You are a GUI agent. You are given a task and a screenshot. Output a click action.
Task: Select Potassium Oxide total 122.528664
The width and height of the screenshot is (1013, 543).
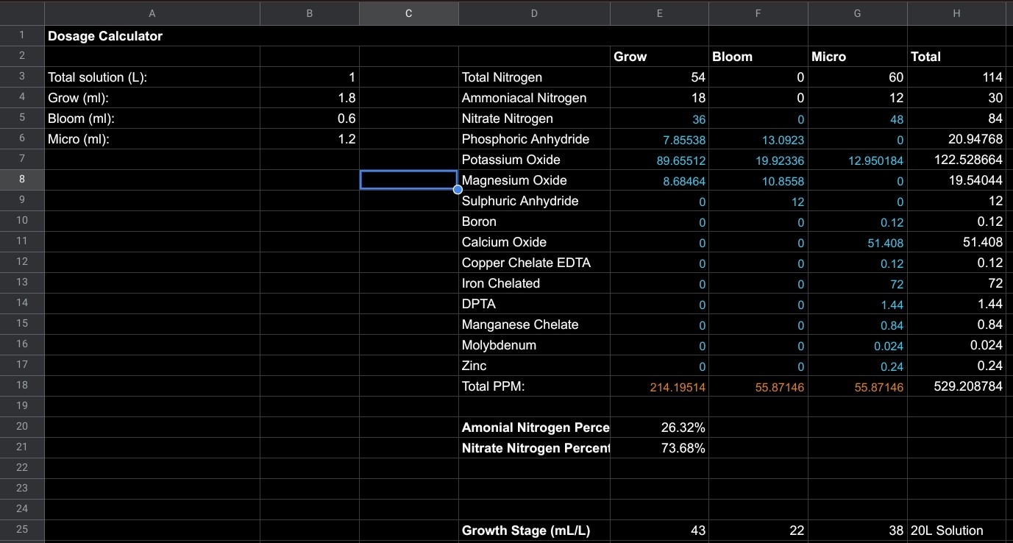point(956,160)
